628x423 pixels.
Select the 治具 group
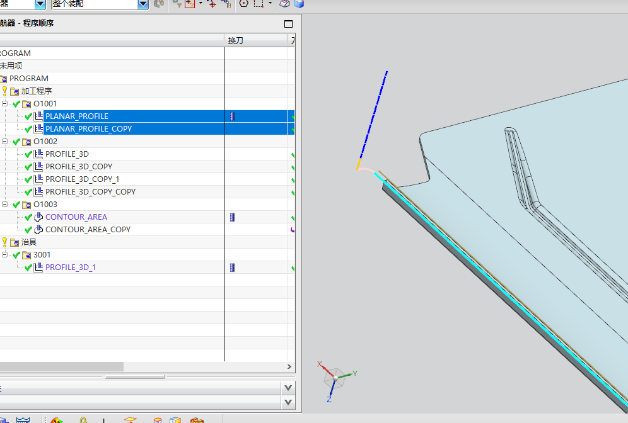(29, 242)
